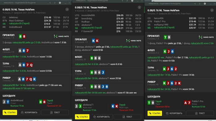Viewport: 216px width, 121px height.
Task: Select player Pablo7-Pro in right window seat list
Action: [160, 21]
